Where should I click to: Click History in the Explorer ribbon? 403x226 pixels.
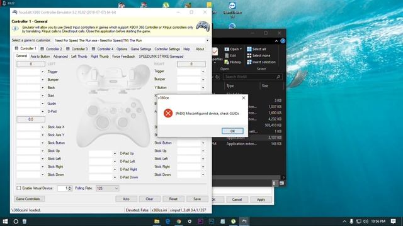[x=232, y=62]
